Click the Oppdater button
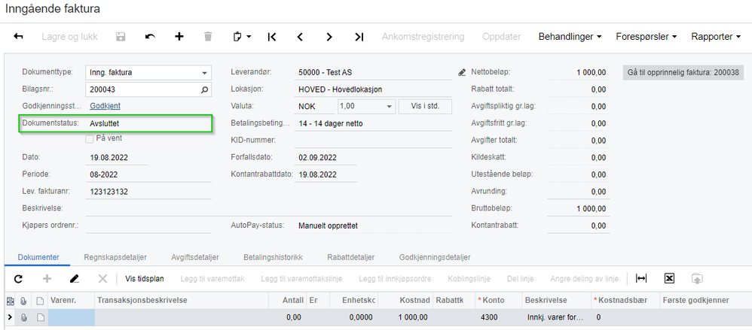This screenshot has height=330, width=752. click(x=502, y=36)
